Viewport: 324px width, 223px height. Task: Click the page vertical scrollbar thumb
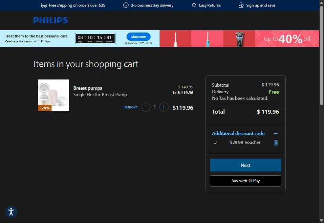pyautogui.click(x=321, y=56)
